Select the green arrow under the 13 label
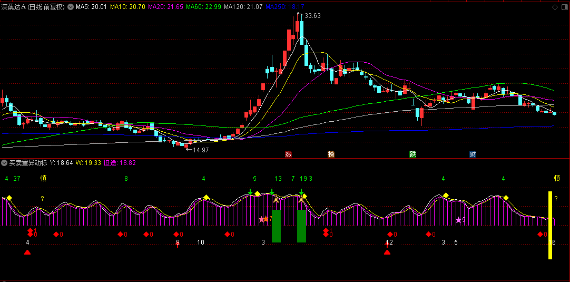This screenshot has height=282, width=570. click(272, 192)
